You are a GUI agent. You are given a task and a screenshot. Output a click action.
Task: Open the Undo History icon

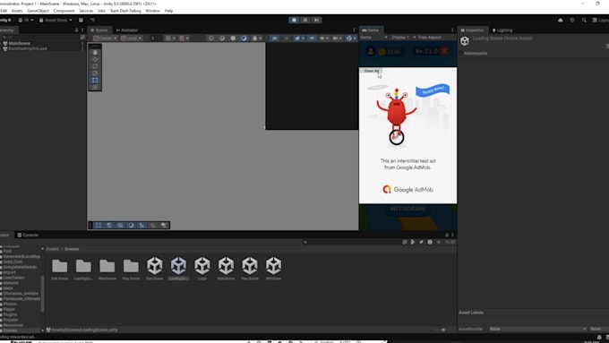(x=572, y=20)
